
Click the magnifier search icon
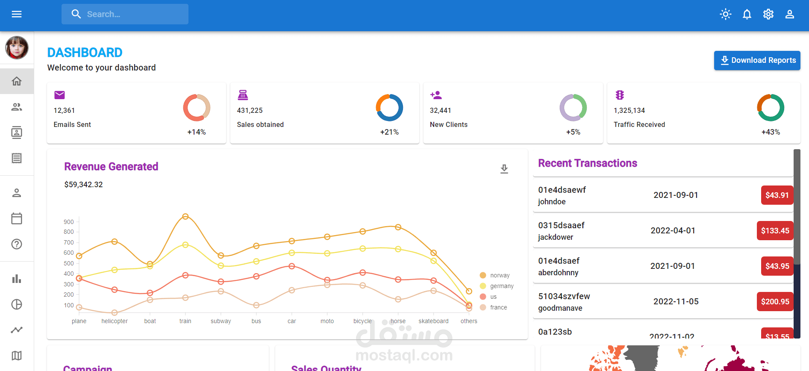[x=76, y=14]
